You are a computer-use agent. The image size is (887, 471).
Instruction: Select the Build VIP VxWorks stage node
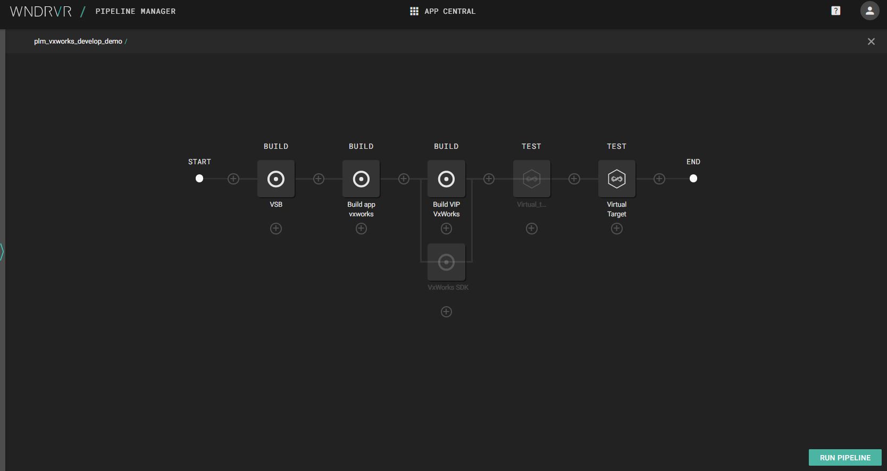[x=446, y=179]
